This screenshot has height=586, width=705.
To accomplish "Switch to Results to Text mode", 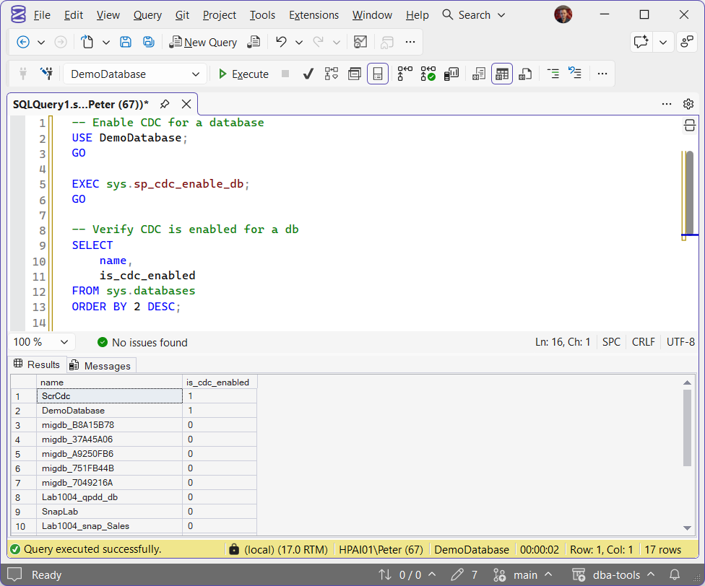I will [x=479, y=74].
